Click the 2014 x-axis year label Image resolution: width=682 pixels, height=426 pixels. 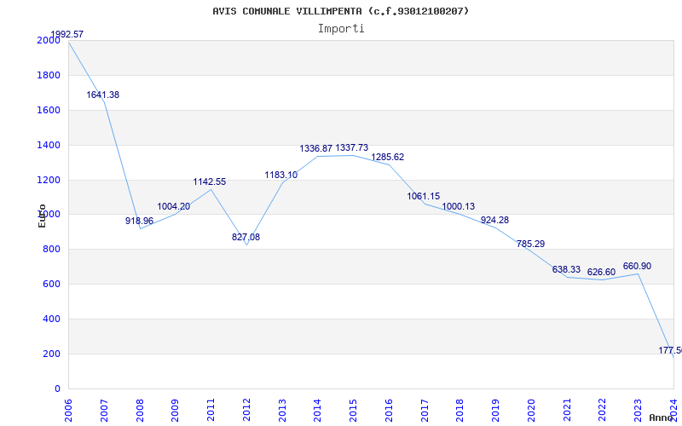(317, 410)
